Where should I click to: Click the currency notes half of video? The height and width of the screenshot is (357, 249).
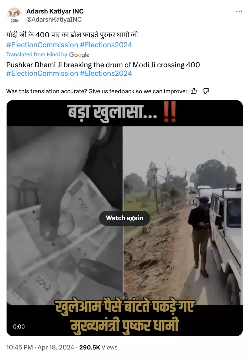click(x=65, y=216)
